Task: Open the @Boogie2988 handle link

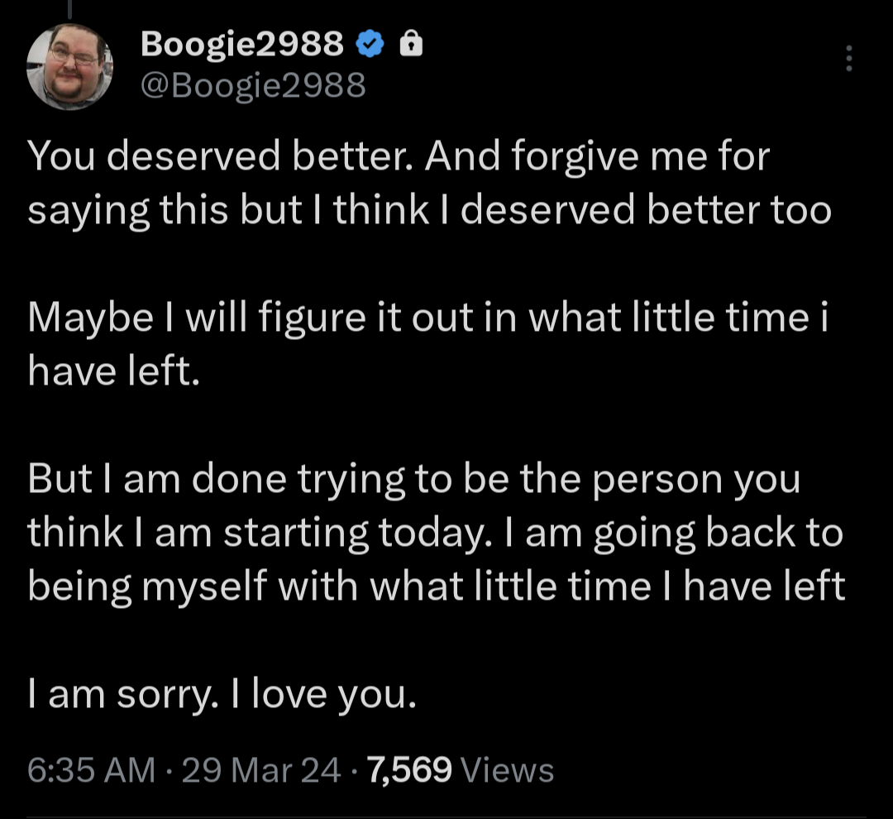Action: point(253,84)
